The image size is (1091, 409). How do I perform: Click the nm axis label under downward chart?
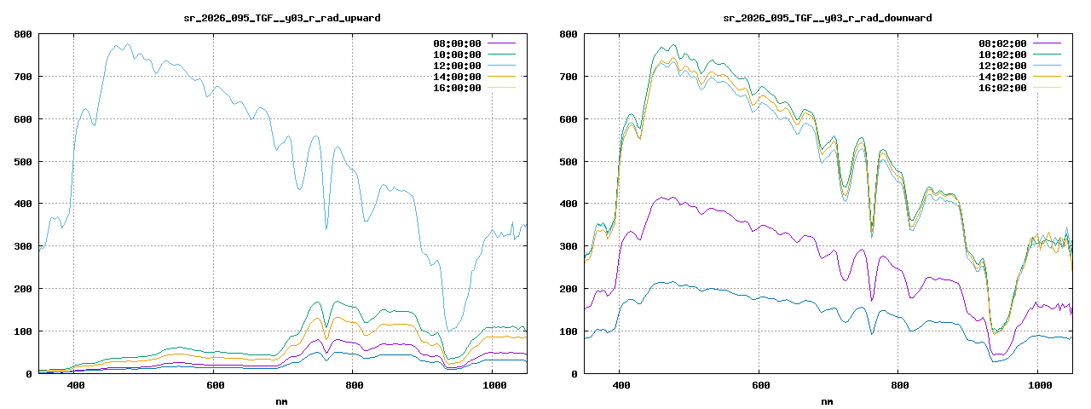pos(827,400)
